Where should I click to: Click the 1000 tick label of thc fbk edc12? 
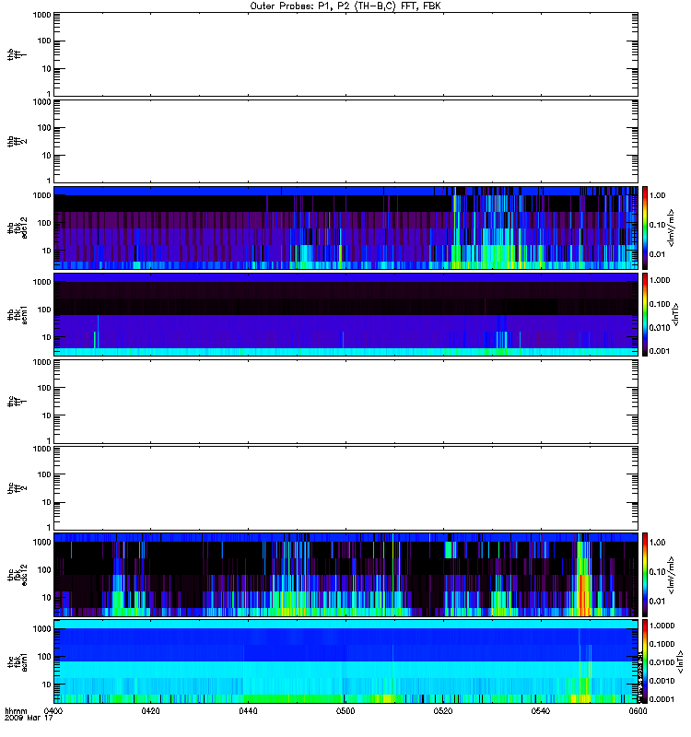tap(41, 542)
